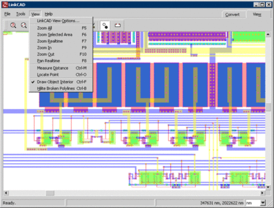Click the Zoom Selected Area magnifier icon

tap(23, 25)
